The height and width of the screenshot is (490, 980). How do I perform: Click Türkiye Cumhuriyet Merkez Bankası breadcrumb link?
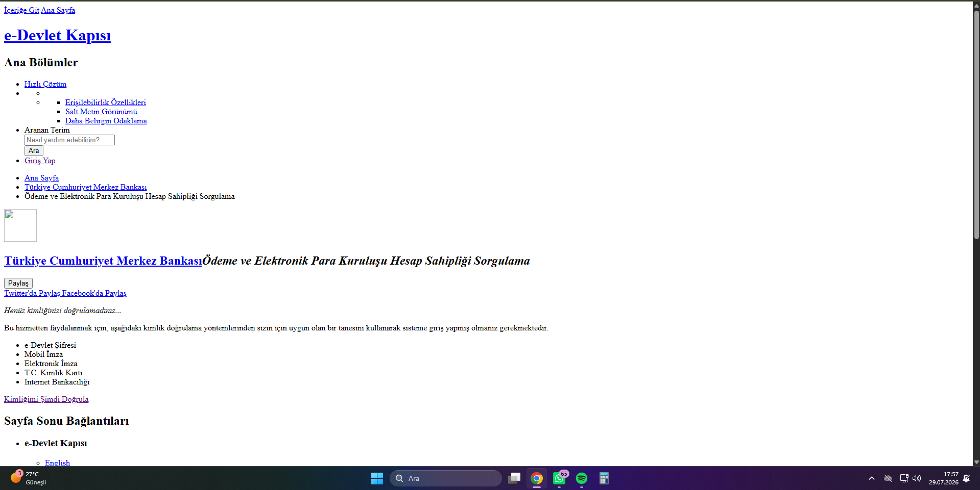(x=86, y=187)
